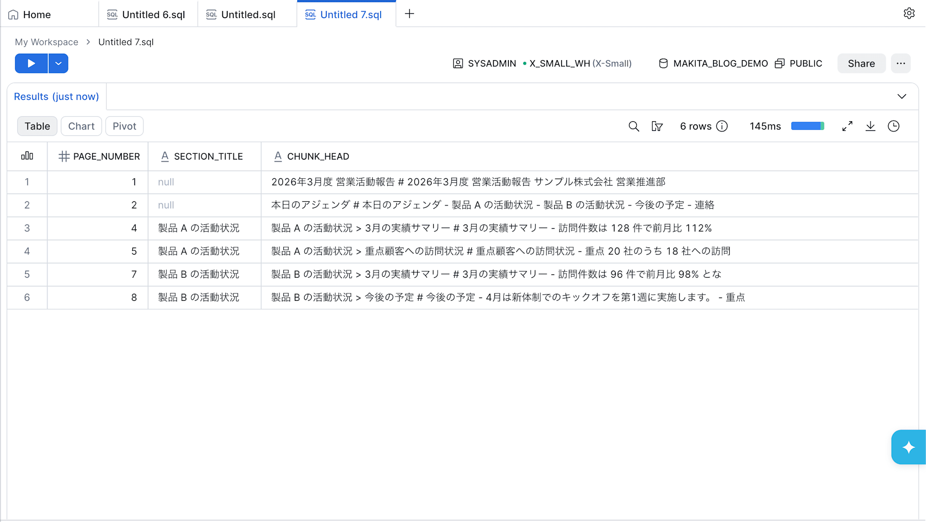Viewport: 926px width, 522px height.
Task: Click the Share button
Action: pyautogui.click(x=861, y=63)
